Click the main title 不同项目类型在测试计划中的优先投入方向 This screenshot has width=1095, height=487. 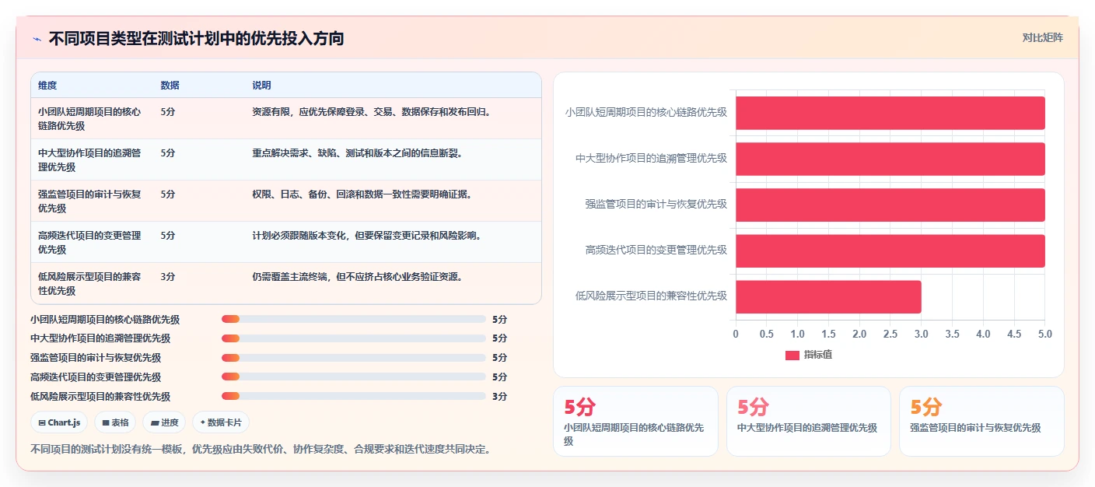pos(196,38)
